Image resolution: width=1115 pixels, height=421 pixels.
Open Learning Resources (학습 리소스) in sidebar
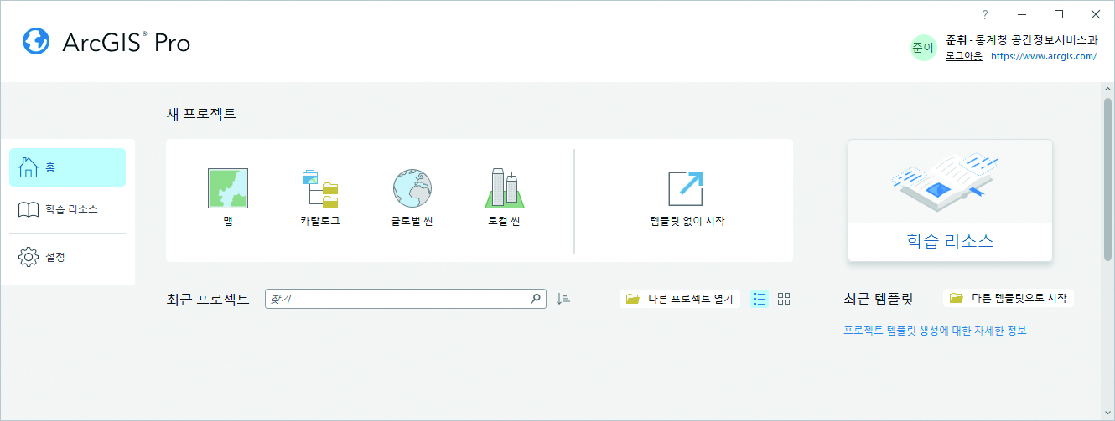coord(68,209)
